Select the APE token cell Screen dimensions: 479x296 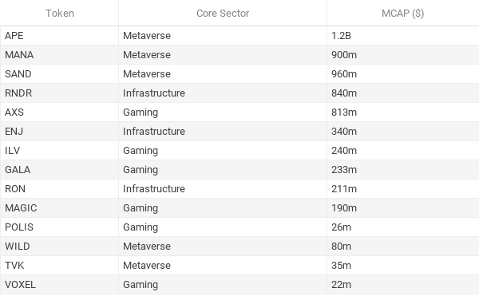click(60, 36)
